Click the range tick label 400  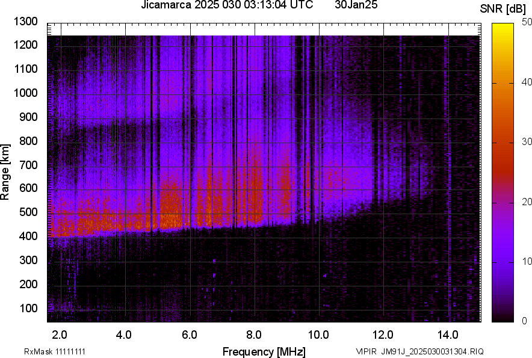tap(28, 236)
